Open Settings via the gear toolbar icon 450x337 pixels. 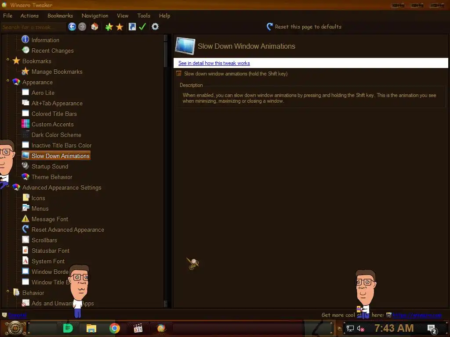155,27
